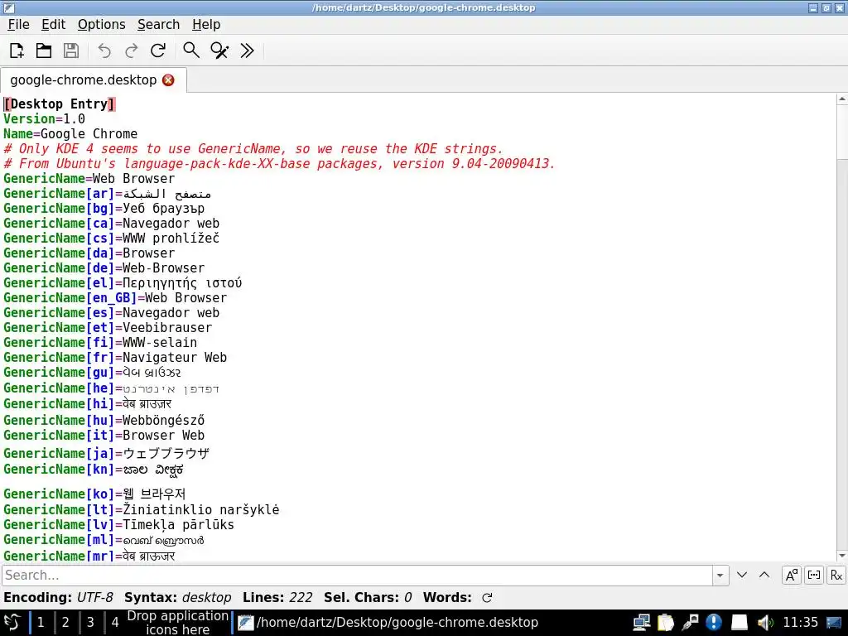The width and height of the screenshot is (848, 636).
Task: Click the [Desktop Entry] line in editor
Action: (60, 104)
